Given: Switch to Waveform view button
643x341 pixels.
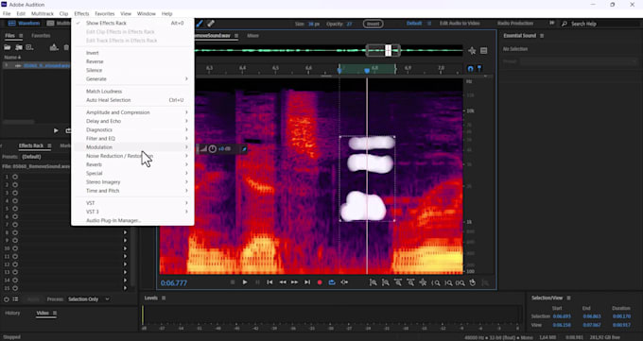Looking at the screenshot, I should pos(24,24).
